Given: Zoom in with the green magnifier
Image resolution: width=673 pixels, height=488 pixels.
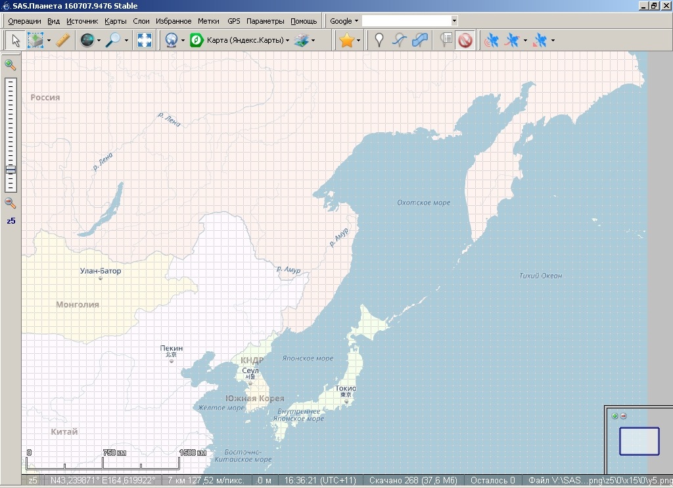Looking at the screenshot, I should click(x=10, y=64).
